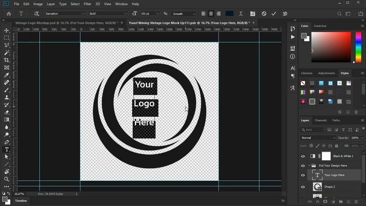The width and height of the screenshot is (366, 206).
Task: Select the Blur tool
Action: click(6, 127)
